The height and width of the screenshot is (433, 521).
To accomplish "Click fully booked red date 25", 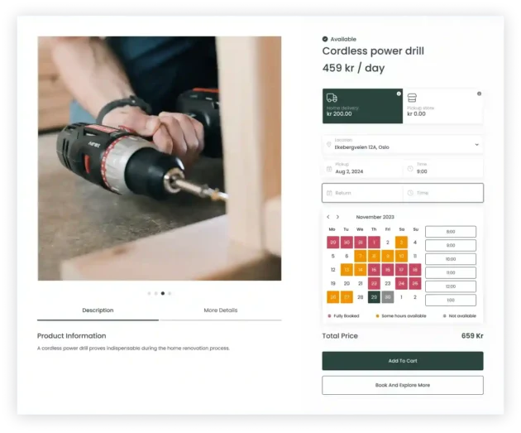I will (x=415, y=283).
